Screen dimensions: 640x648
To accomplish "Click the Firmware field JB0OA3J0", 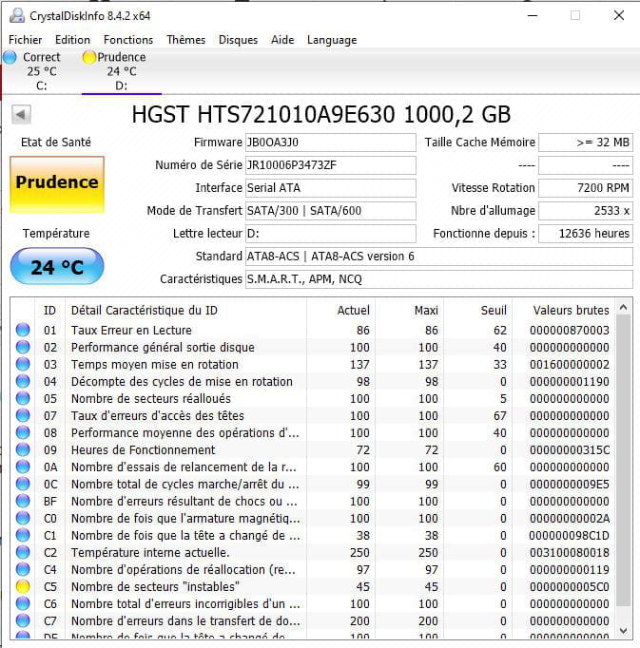I will point(331,143).
